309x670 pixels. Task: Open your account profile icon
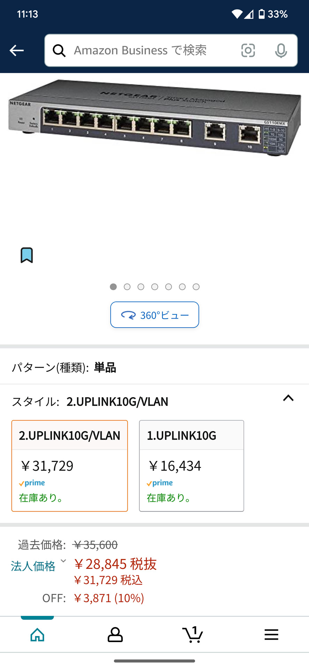click(115, 634)
